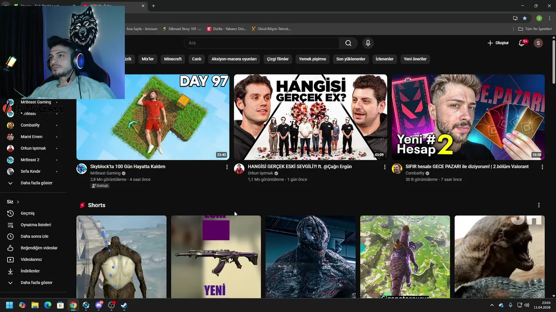Image resolution: width=556 pixels, height=312 pixels.
Task: Open YouTube notifications bell
Action: click(x=523, y=43)
